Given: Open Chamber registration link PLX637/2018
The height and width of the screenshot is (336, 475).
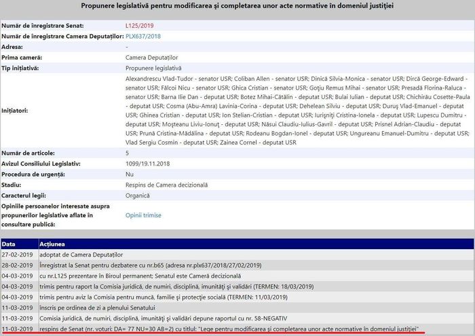Looking at the screenshot, I should click(143, 37).
